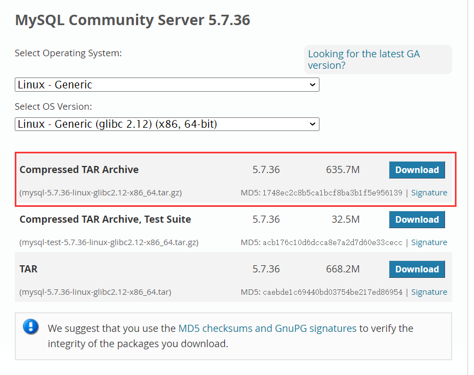Image resolution: width=474 pixels, height=375 pixels.
Task: Open Signature link for mysql-5.7.36 tar.gz
Action: pos(429,193)
